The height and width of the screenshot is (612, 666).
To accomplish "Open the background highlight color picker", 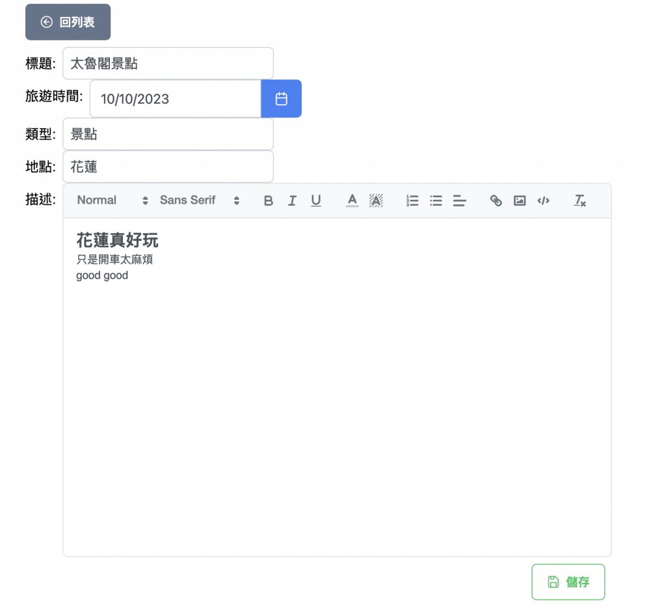I will pyautogui.click(x=376, y=201).
